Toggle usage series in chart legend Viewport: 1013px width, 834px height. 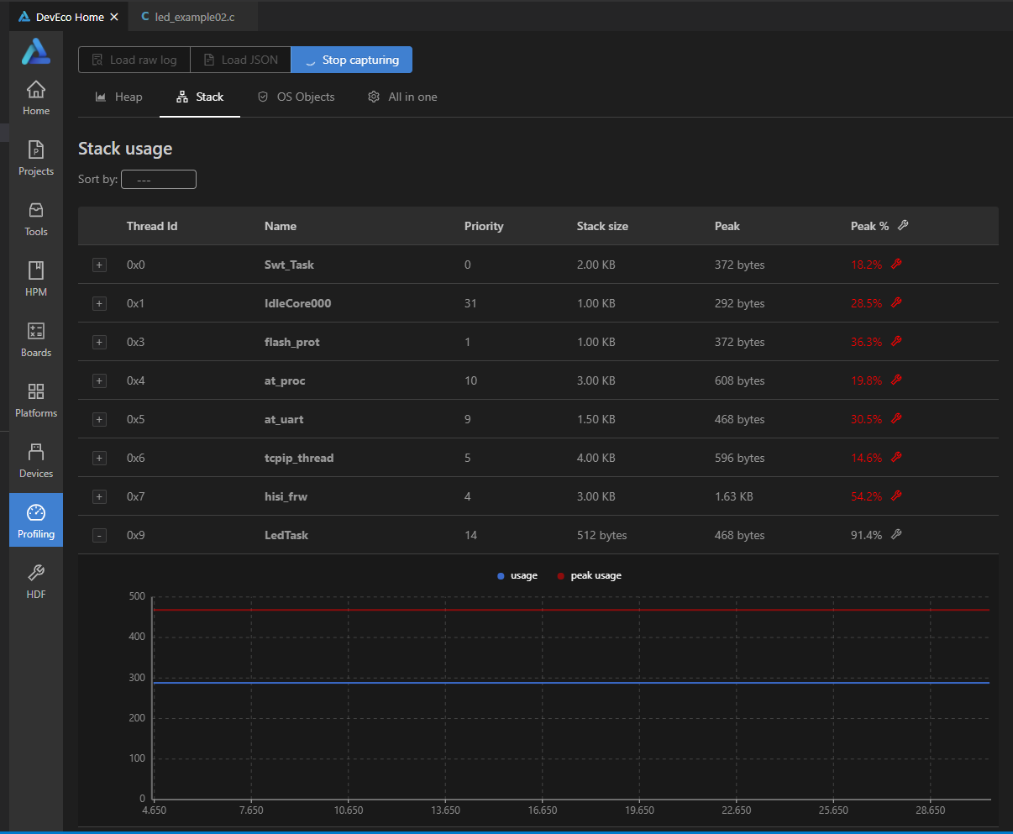[517, 576]
